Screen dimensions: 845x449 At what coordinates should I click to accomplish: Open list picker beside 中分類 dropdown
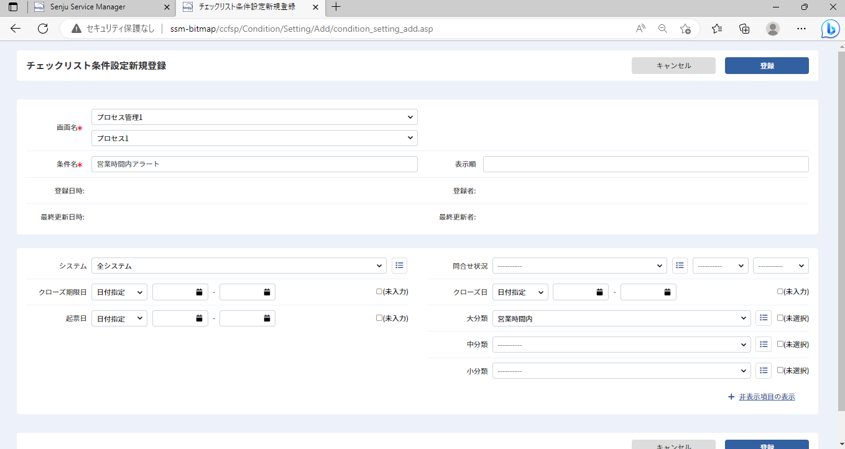pos(764,344)
